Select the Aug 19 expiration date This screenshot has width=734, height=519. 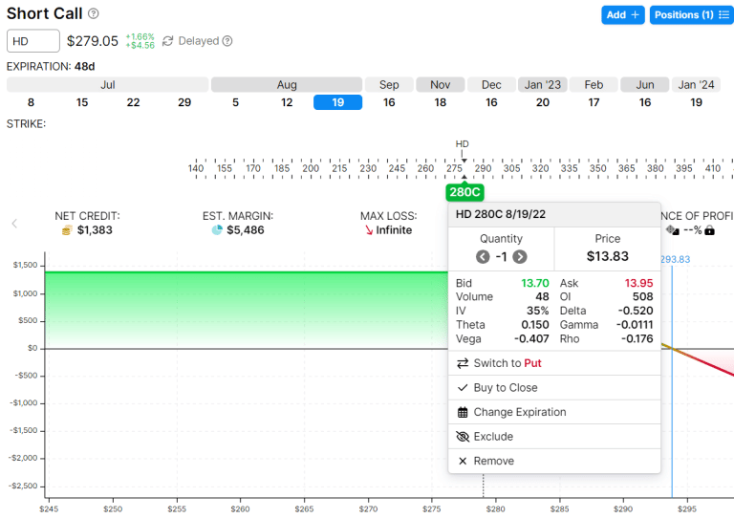(x=337, y=102)
